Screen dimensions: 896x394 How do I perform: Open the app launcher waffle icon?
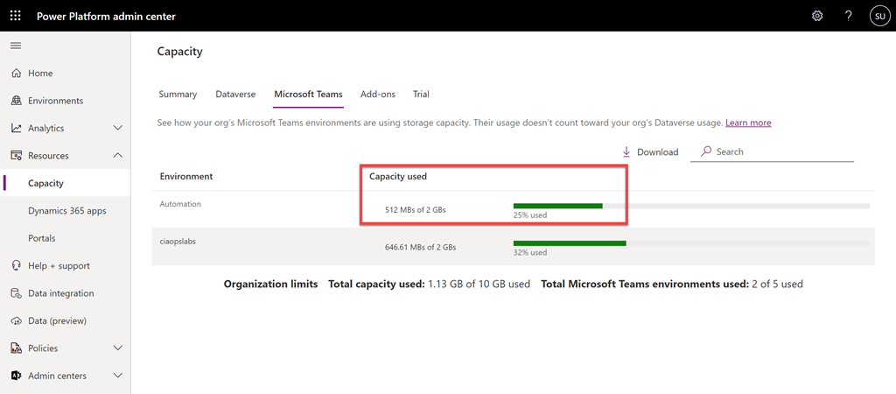(16, 16)
